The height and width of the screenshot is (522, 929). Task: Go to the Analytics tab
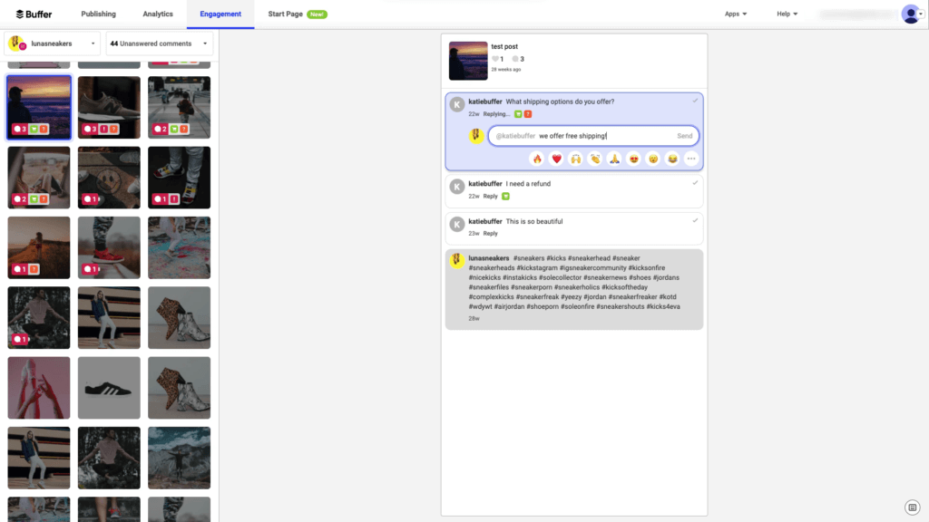(x=158, y=14)
